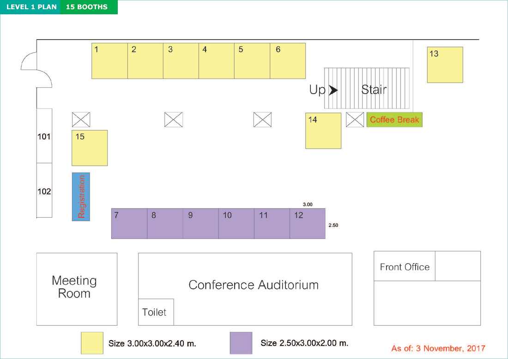Pick yellow booth number 6
Viewport: 508px width, 359px height.
(x=288, y=61)
